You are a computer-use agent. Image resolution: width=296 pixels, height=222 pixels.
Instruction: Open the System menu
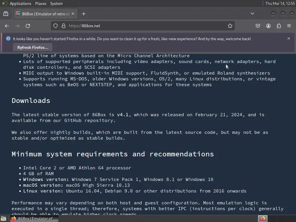[x=56, y=3]
